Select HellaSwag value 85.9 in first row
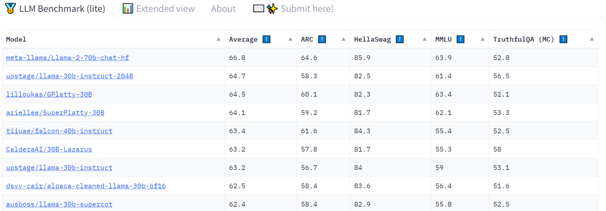606x211 pixels. tap(362, 58)
